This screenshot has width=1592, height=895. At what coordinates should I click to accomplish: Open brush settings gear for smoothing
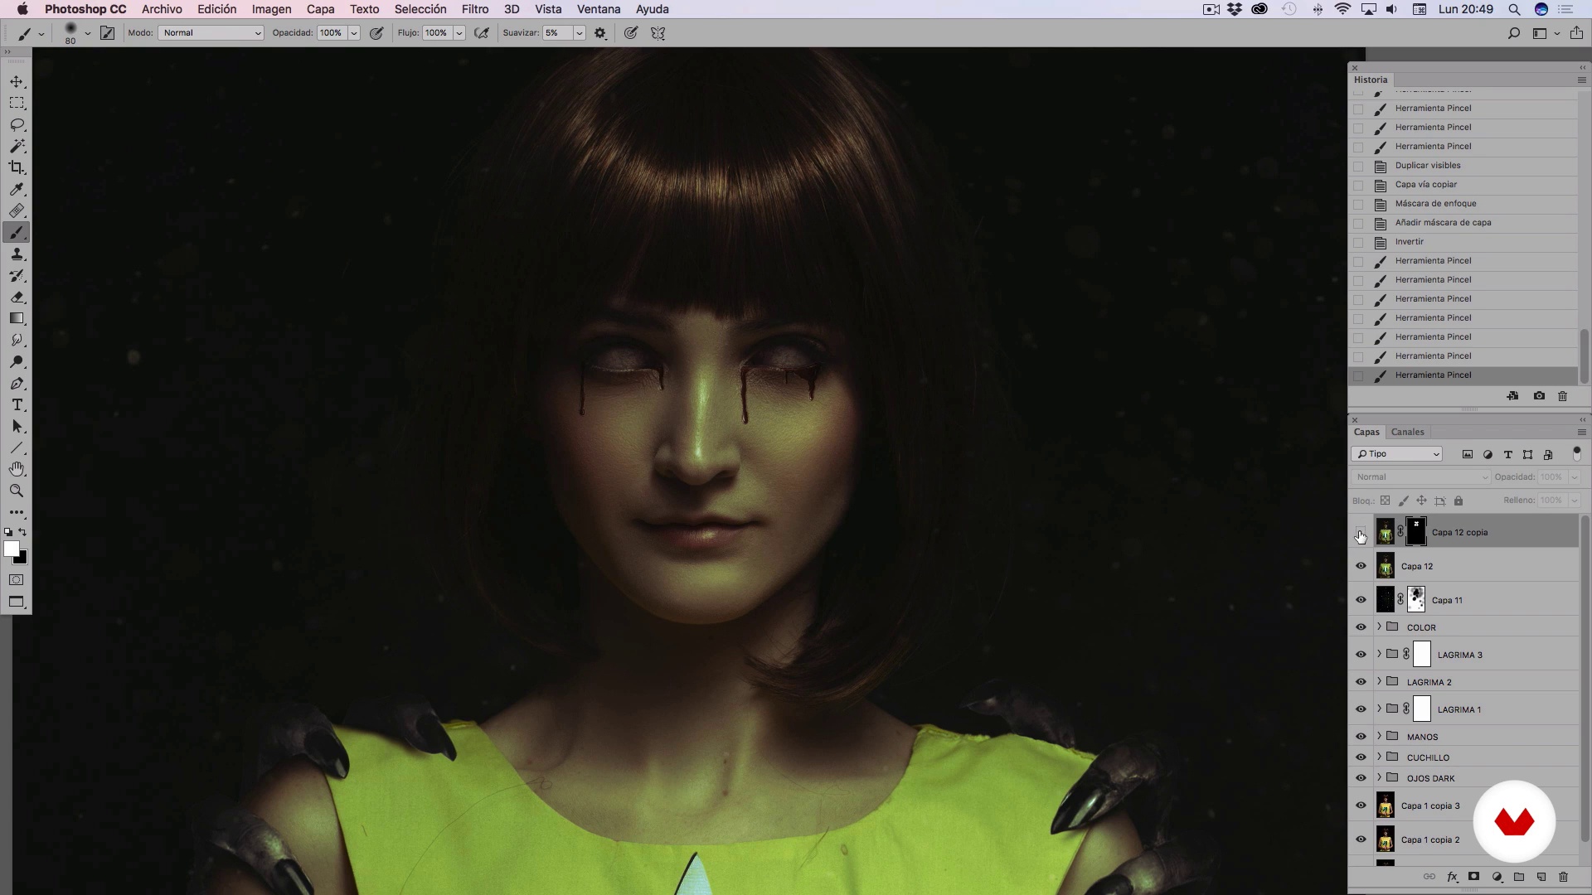(x=600, y=33)
